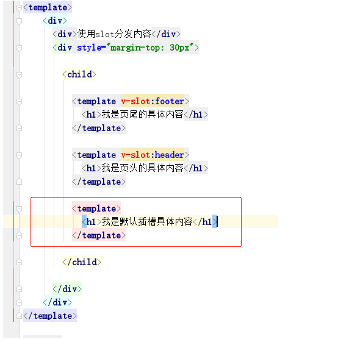Fold the margin-top div block
This screenshot has width=338, height=339.
[x=19, y=48]
